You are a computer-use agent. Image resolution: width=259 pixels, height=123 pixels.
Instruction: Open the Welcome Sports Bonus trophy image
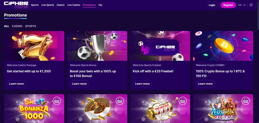coord(97,46)
